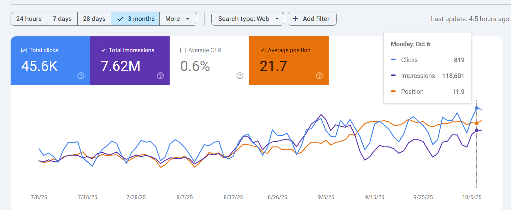Uncheck the Total impressions checkbox
This screenshot has width=511, height=210.
pyautogui.click(x=104, y=50)
